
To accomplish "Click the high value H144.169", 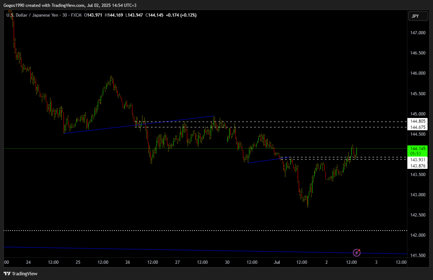I will tap(114, 15).
